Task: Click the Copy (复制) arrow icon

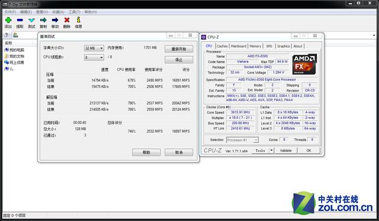Action: coord(43,20)
